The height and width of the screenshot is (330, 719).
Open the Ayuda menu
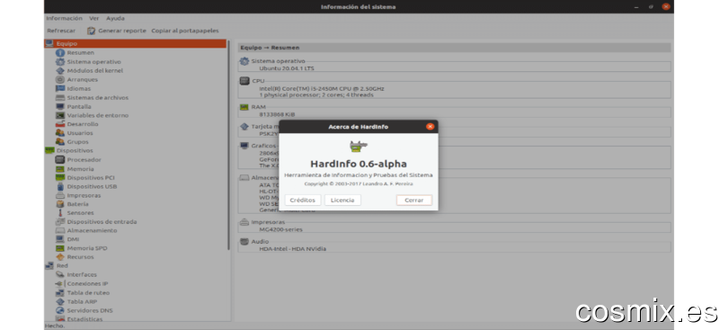[x=115, y=18]
